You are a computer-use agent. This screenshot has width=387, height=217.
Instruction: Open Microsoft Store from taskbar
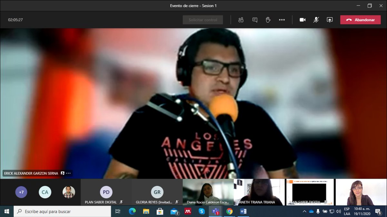pyautogui.click(x=160, y=212)
